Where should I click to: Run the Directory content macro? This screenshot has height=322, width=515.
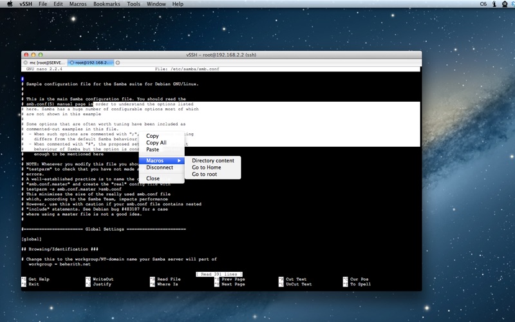point(213,160)
